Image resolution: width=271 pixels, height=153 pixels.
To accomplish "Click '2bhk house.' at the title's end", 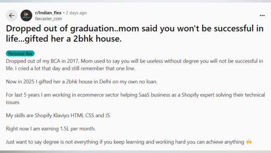I will click(x=97, y=38).
